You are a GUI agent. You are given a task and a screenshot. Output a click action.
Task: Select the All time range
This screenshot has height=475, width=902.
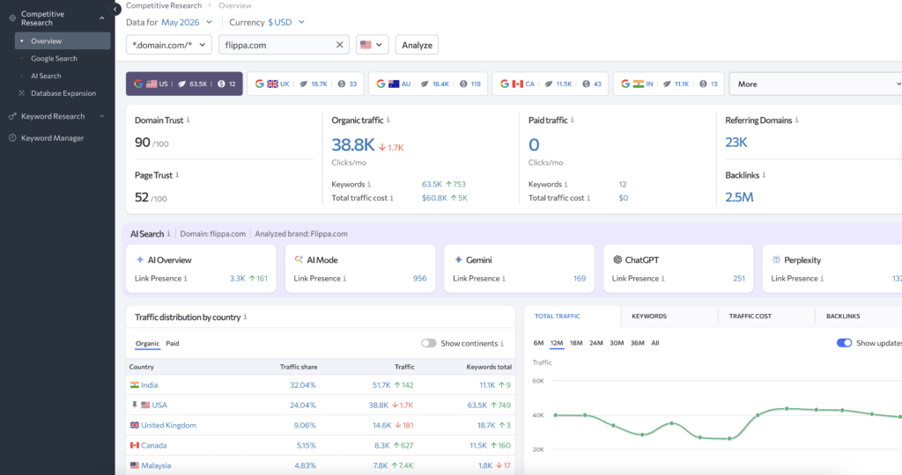(655, 343)
